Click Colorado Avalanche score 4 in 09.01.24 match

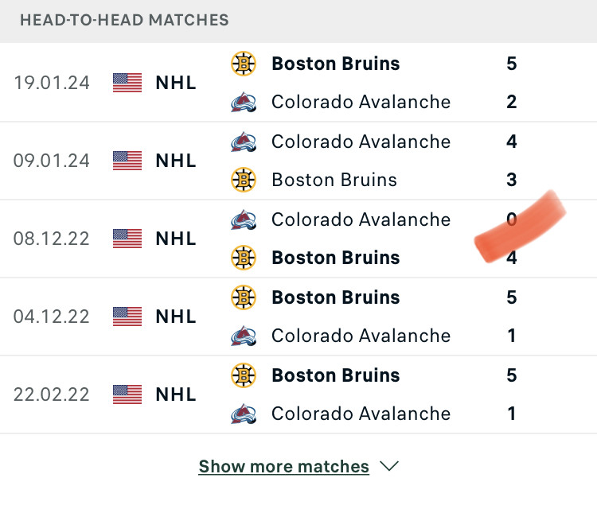(511, 142)
